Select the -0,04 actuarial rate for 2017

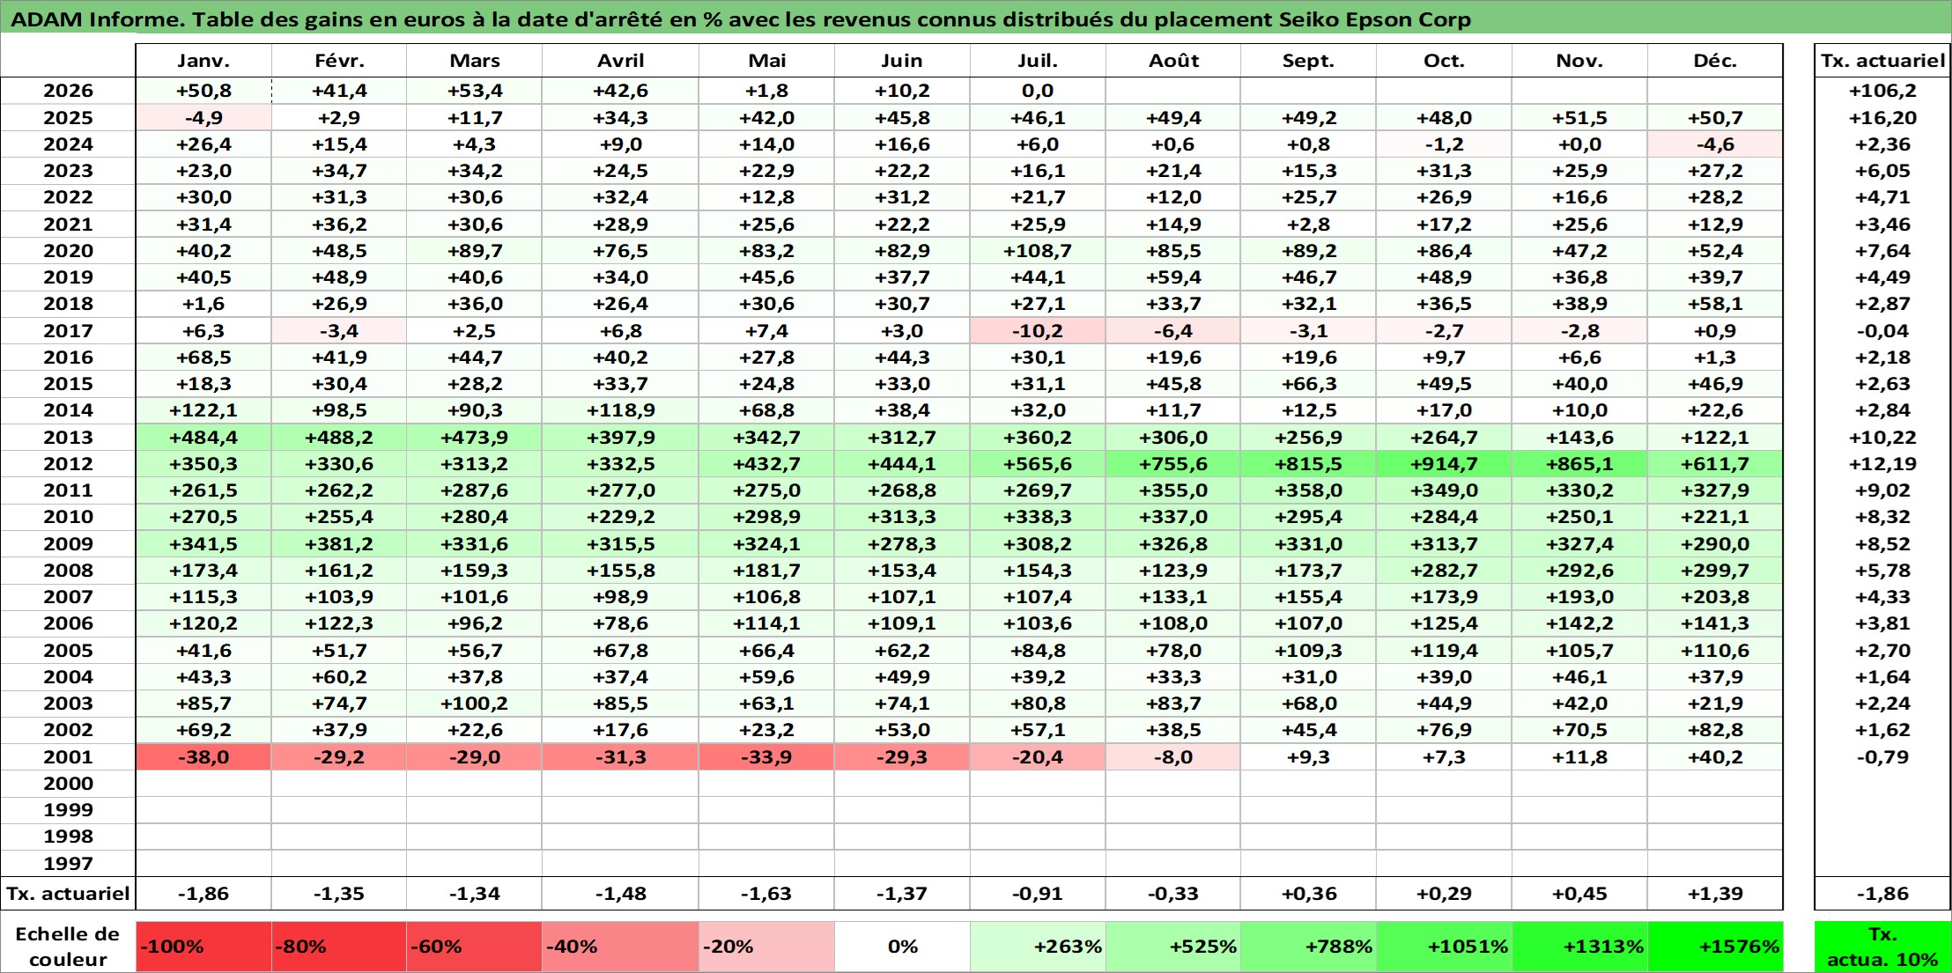tap(1882, 331)
